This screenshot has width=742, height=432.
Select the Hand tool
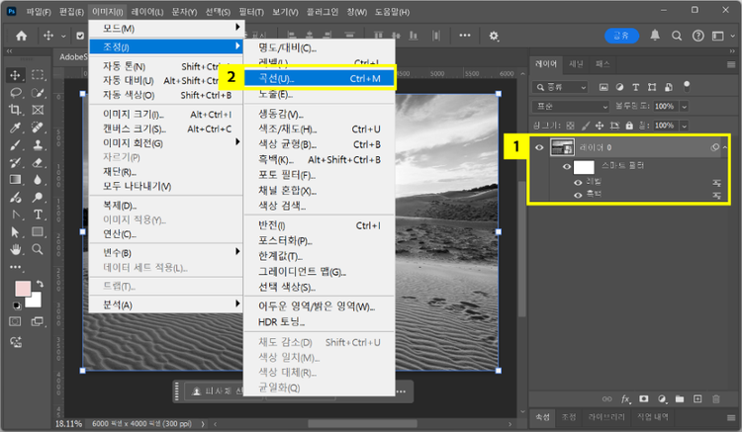[x=15, y=249]
